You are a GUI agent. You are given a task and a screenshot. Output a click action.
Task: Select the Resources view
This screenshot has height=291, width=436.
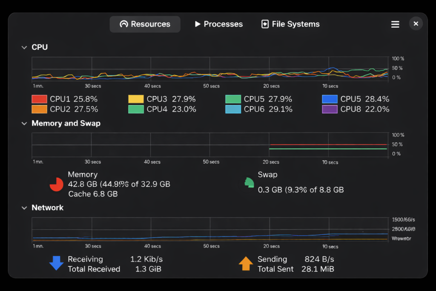click(x=145, y=24)
